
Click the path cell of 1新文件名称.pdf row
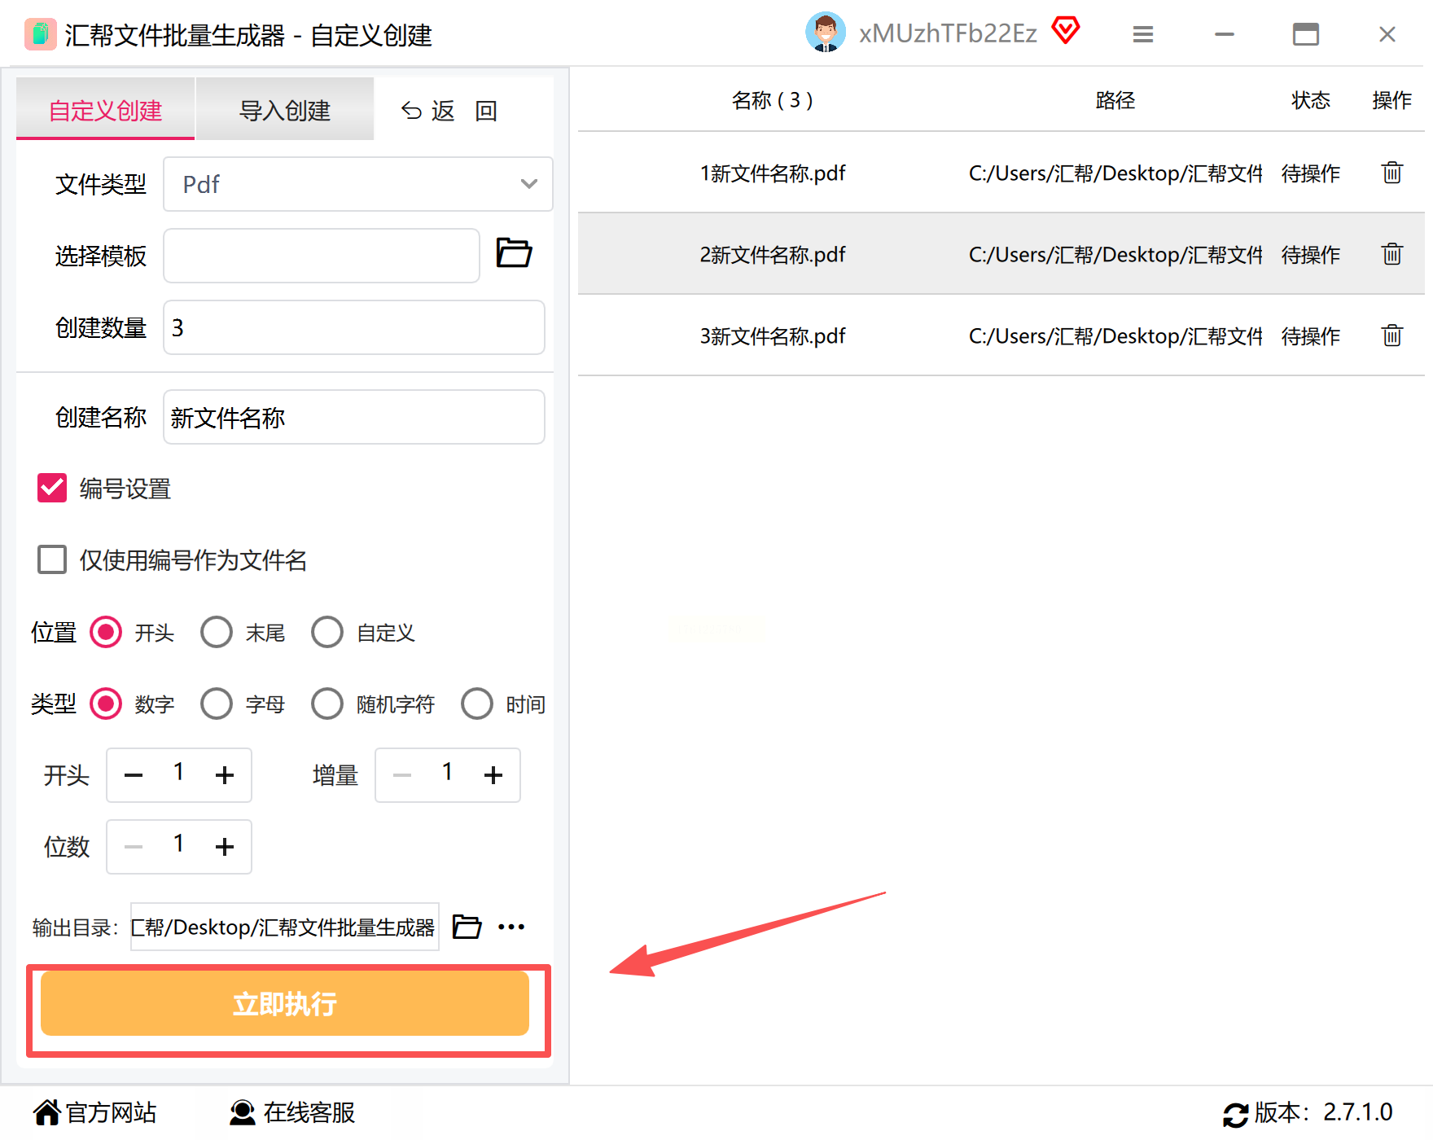click(x=1115, y=173)
